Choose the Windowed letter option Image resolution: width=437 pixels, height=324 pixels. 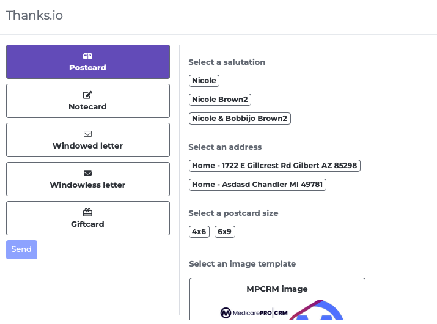coord(88,140)
